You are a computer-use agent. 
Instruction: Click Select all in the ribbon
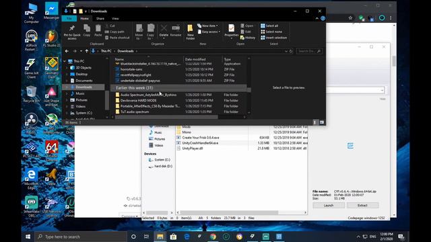pyautogui.click(x=269, y=26)
